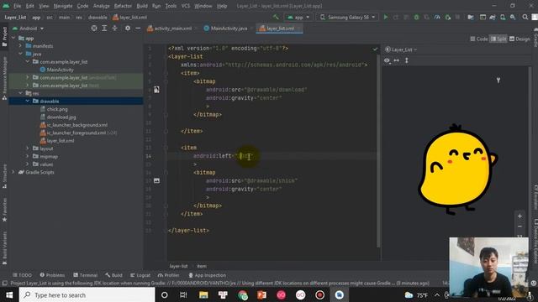Image resolution: width=538 pixels, height=302 pixels.
Task: Open the Layer_List preview dropdown
Action: 401,49
